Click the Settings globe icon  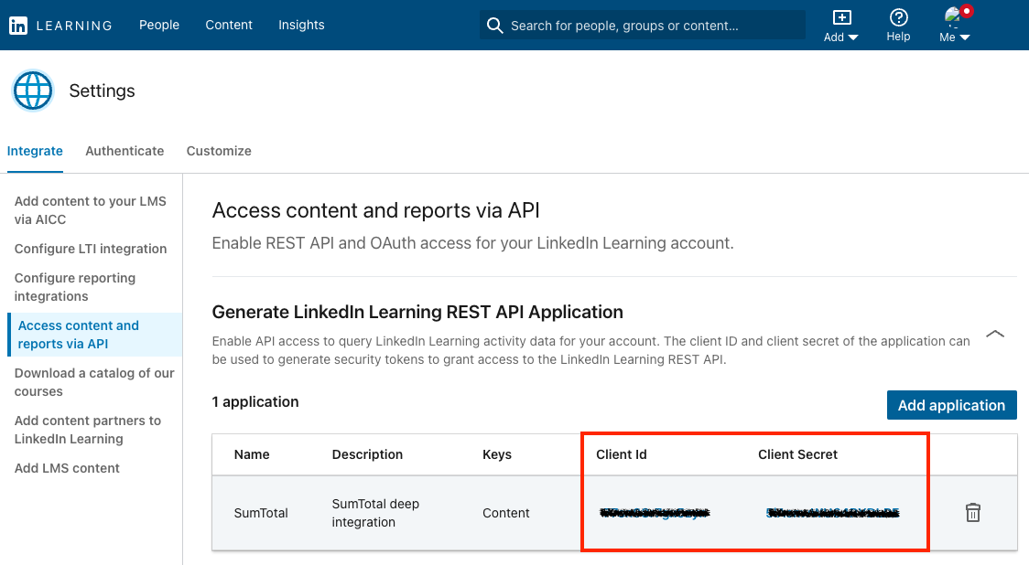[33, 91]
